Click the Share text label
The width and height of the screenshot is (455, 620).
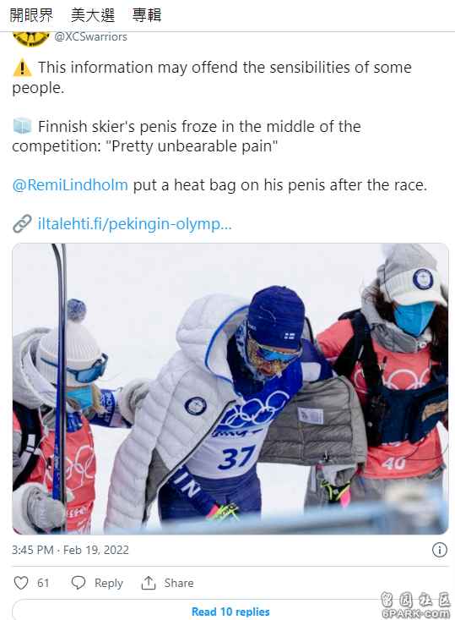tap(179, 584)
